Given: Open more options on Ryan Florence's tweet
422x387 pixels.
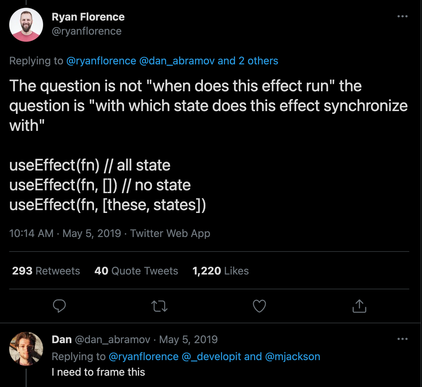Looking at the screenshot, I should click(402, 16).
